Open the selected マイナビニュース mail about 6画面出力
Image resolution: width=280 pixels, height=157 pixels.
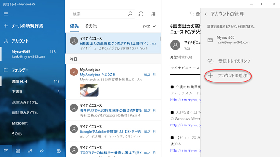(x=113, y=43)
